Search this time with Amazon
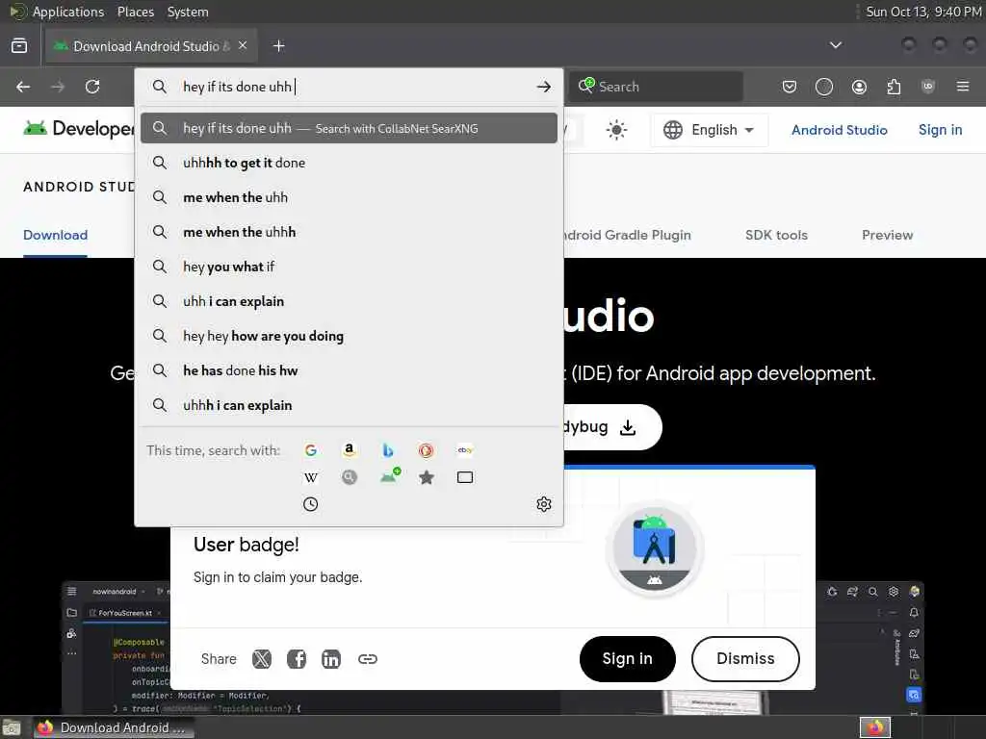The height and width of the screenshot is (739, 986). point(349,450)
